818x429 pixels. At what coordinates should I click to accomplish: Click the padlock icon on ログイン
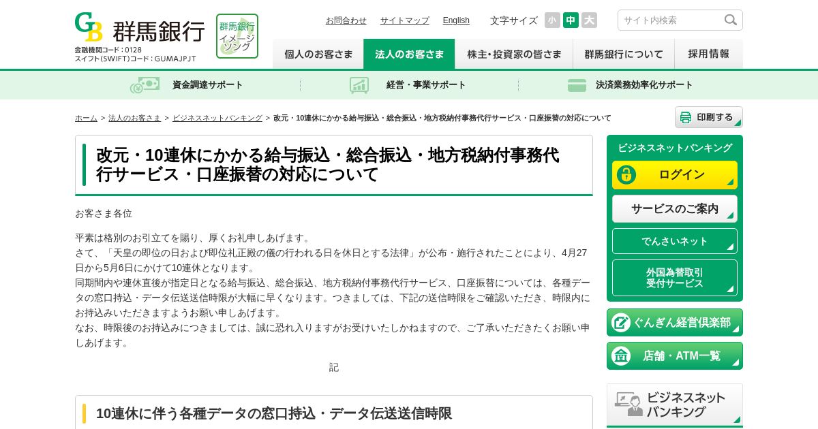(x=626, y=174)
